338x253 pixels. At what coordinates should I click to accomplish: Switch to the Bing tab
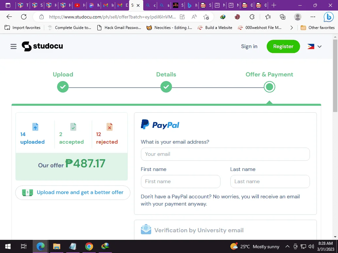[x=192, y=5]
